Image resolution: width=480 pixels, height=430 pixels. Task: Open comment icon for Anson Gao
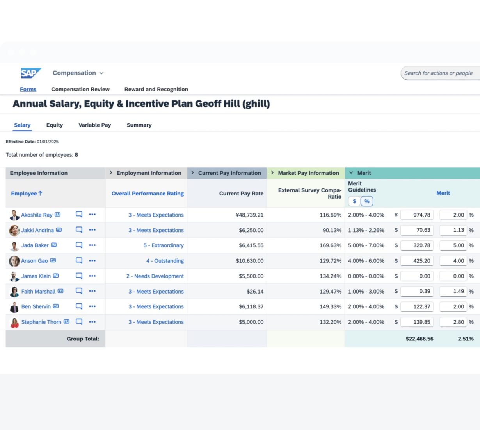coord(79,260)
